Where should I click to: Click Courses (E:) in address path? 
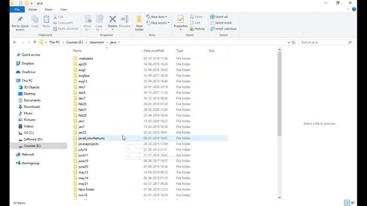(75, 42)
